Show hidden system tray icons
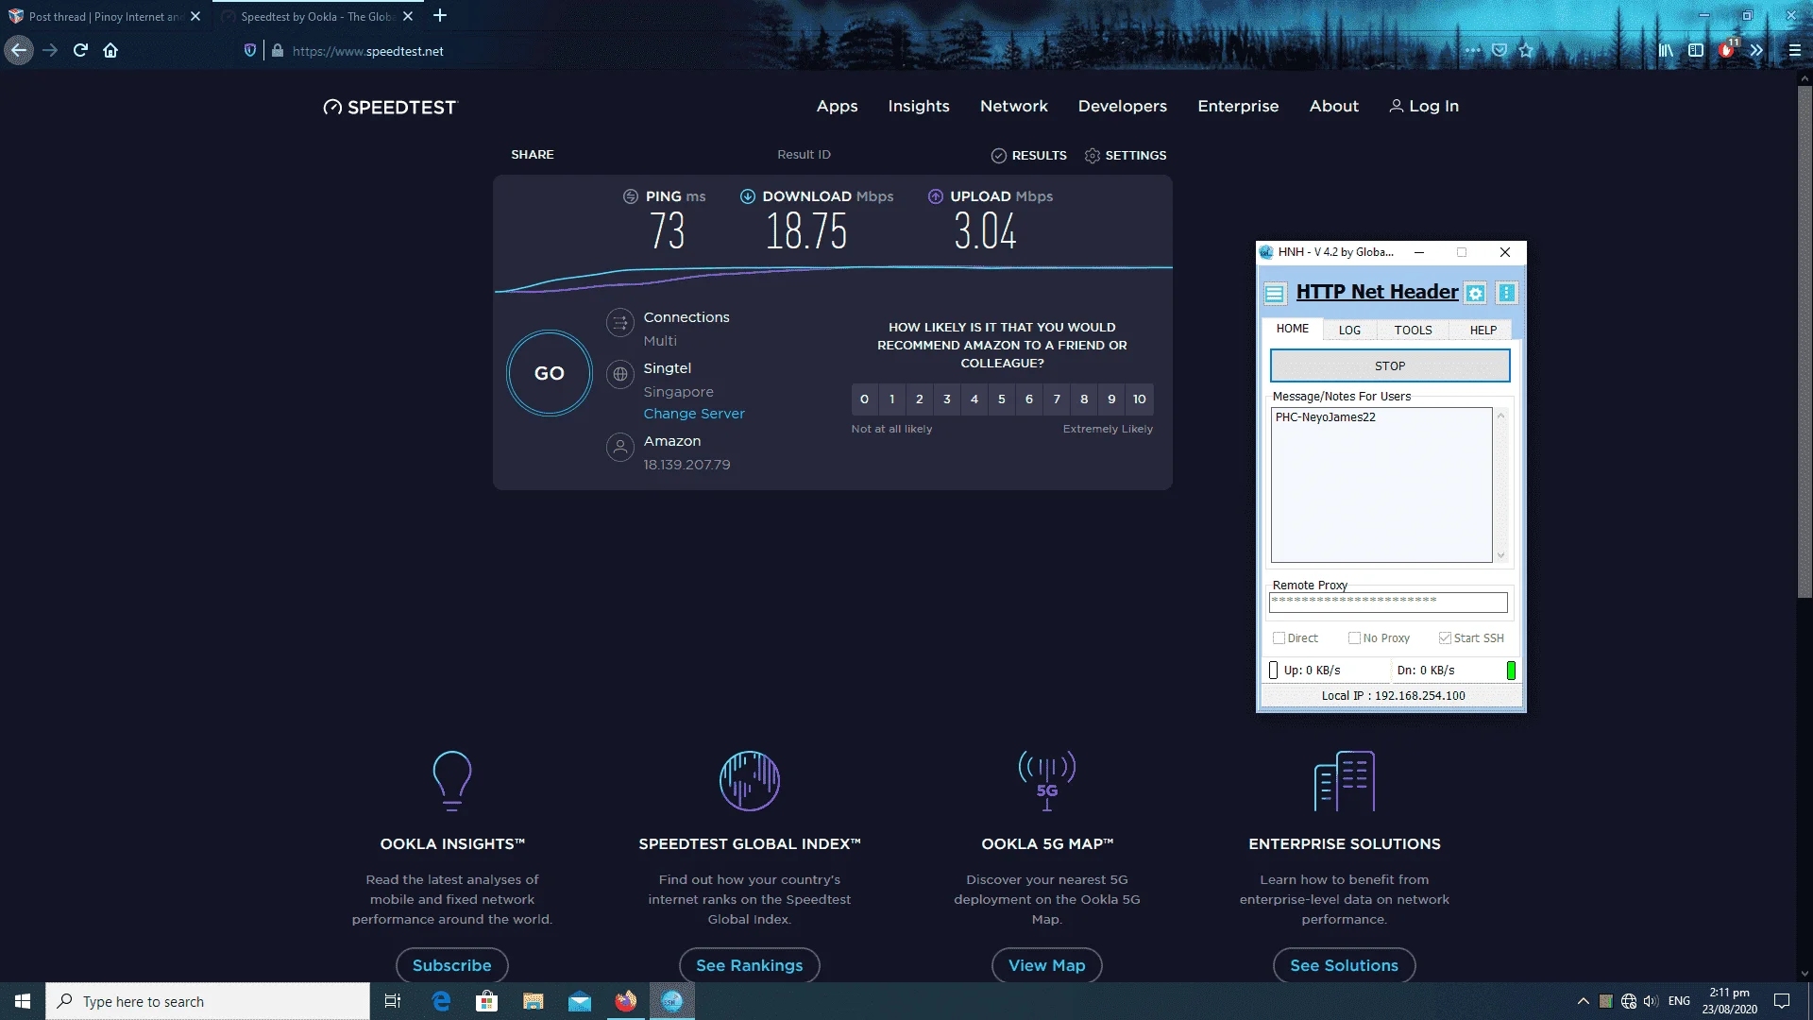Image resolution: width=1813 pixels, height=1020 pixels. 1583,1001
